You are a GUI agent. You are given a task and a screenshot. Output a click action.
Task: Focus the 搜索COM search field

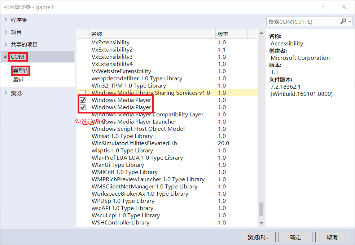click(x=303, y=22)
